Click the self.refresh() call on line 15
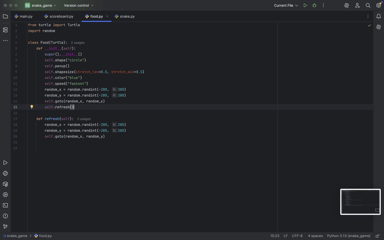384x240 pixels. point(59,107)
